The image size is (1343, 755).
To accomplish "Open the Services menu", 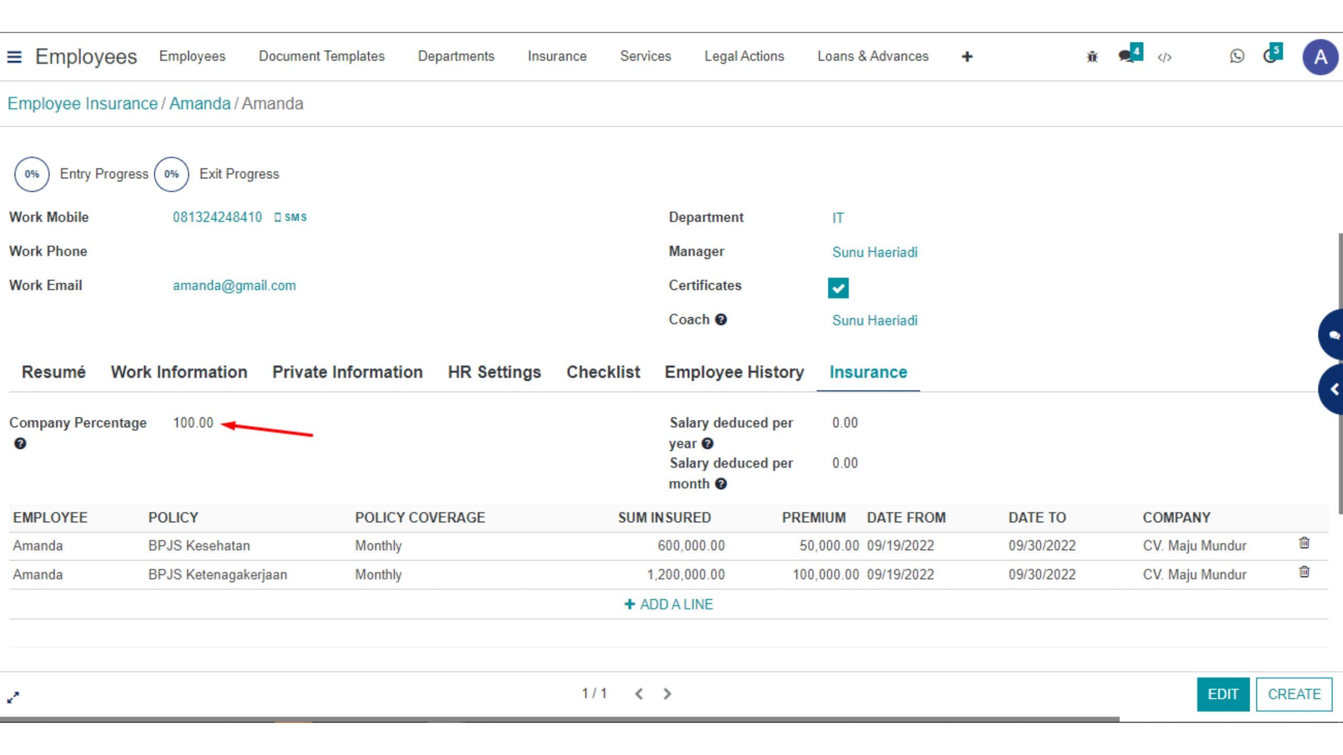I will pyautogui.click(x=645, y=56).
